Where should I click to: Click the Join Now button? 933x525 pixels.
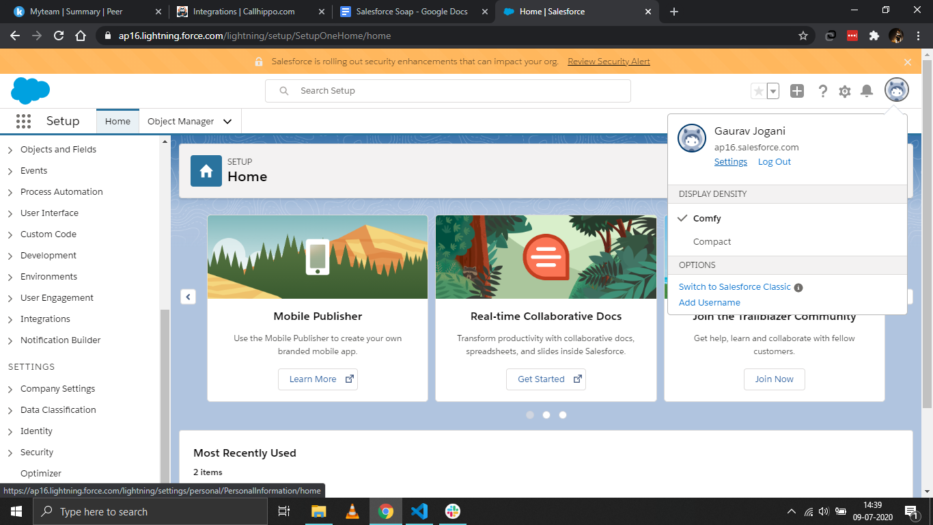tap(774, 379)
